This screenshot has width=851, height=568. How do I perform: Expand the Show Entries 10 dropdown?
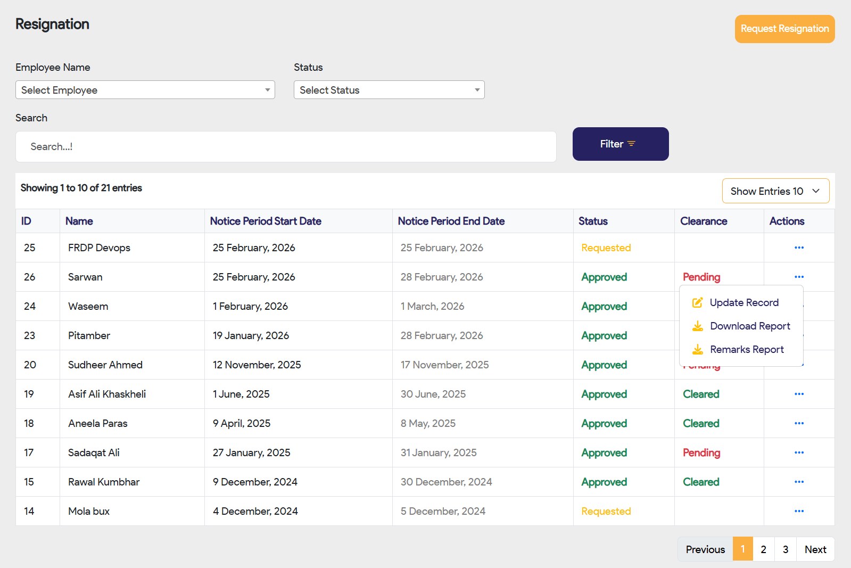point(775,191)
